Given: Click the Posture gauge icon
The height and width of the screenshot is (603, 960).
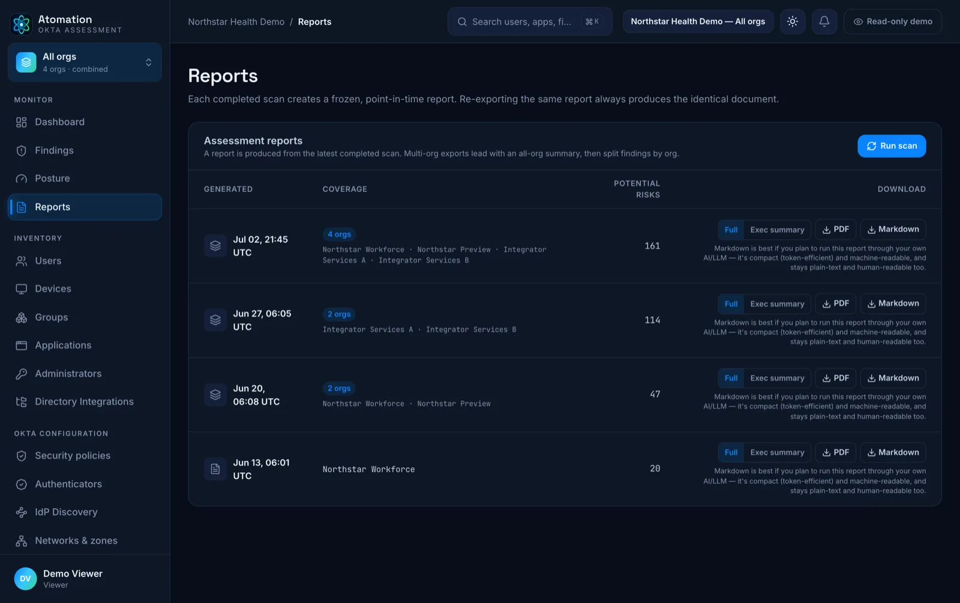Looking at the screenshot, I should pyautogui.click(x=22, y=179).
